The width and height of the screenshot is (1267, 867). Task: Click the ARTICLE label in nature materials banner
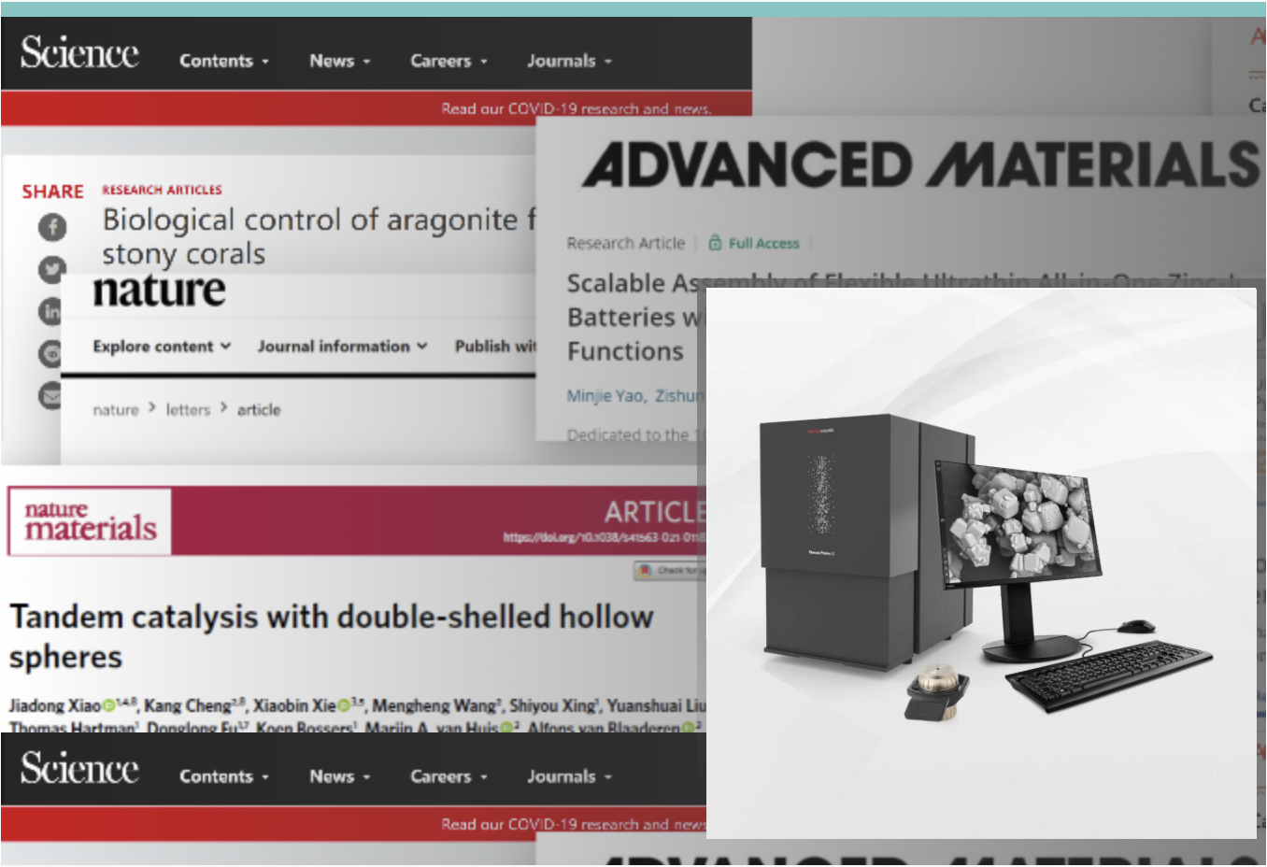[x=655, y=512]
